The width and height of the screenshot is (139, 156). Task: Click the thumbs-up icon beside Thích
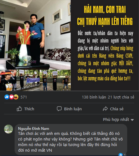pos(19,109)
